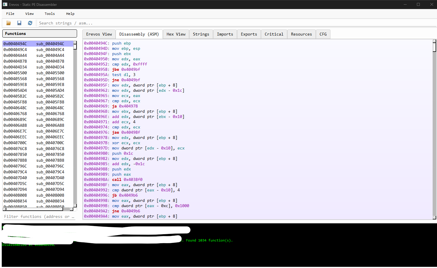437x268 pixels.
Task: Select function sub_00404B78
Action: coord(38,61)
